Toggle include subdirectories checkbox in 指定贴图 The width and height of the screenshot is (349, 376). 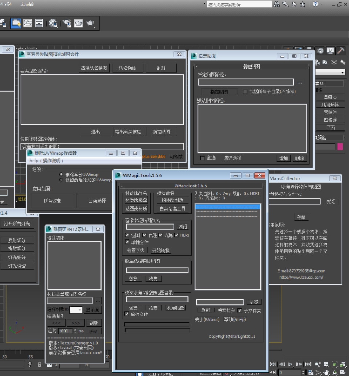click(245, 92)
